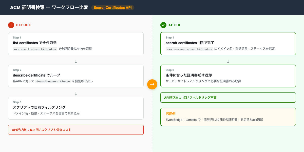This screenshot has width=304, height=152.
Task: Click the describe-certificate でループ Step 2 card
Action: (75, 76)
